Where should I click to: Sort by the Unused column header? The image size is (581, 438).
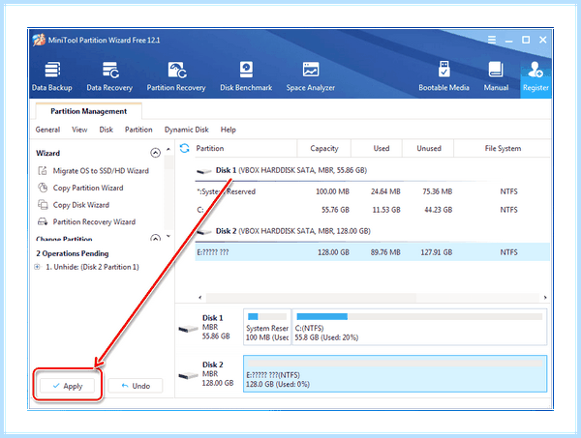coord(429,148)
